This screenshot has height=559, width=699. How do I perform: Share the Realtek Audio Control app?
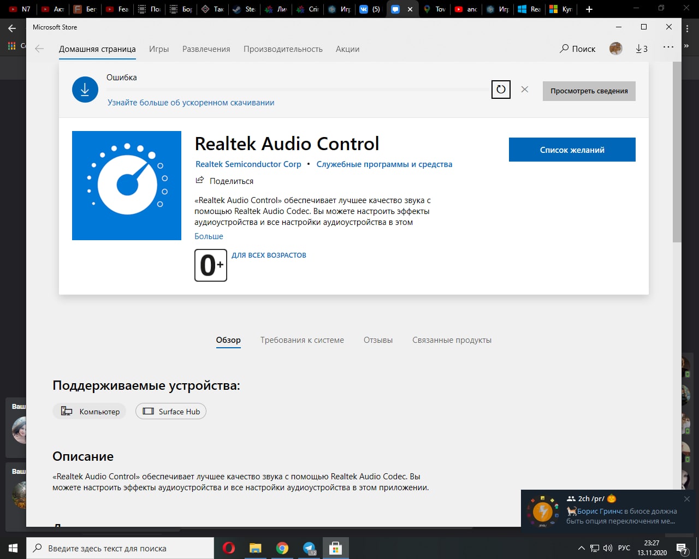[x=224, y=181]
